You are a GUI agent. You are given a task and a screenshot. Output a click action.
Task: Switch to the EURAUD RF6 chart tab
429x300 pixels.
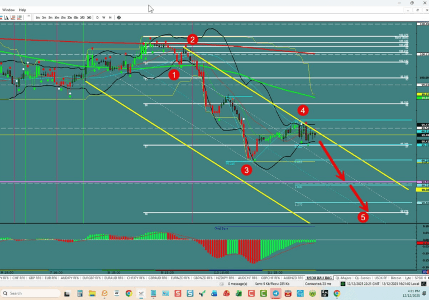click(113, 278)
